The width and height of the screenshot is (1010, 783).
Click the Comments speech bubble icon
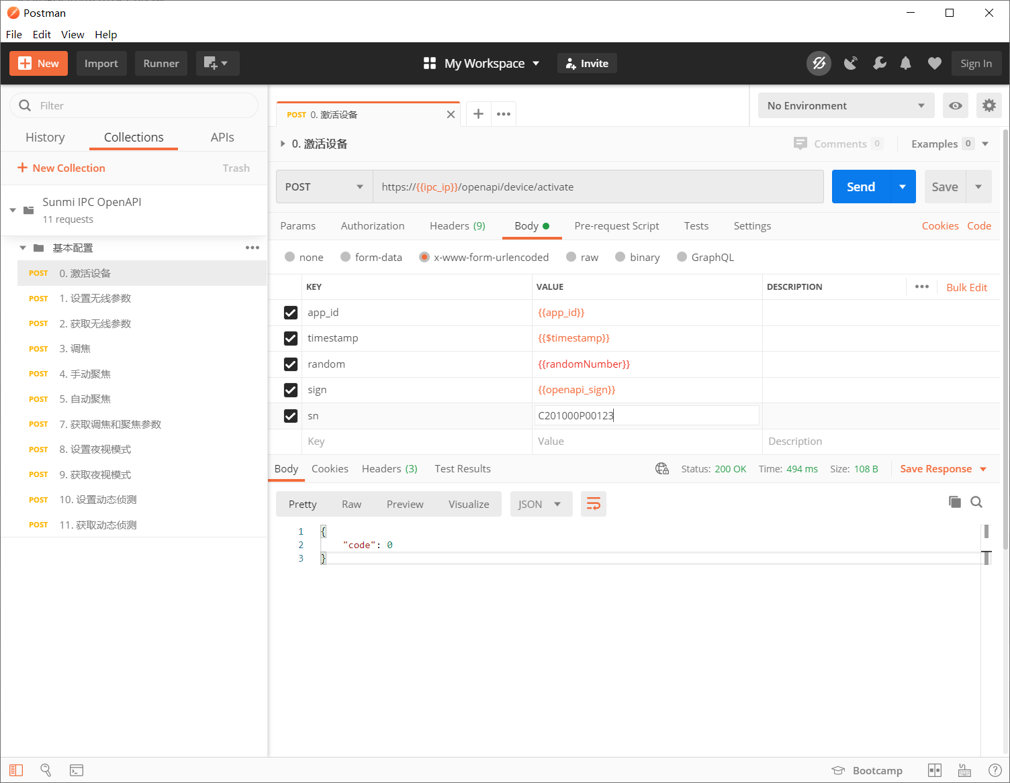coord(800,144)
